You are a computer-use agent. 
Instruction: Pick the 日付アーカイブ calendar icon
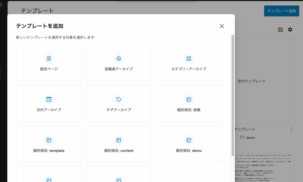[x=49, y=99]
